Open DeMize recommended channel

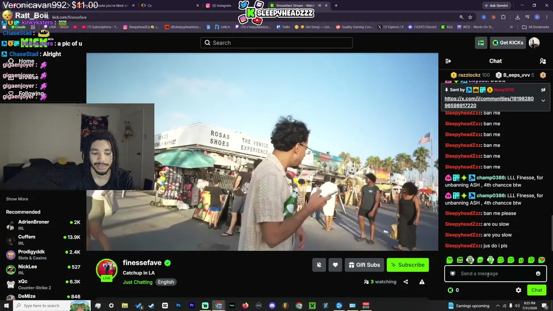43,297
